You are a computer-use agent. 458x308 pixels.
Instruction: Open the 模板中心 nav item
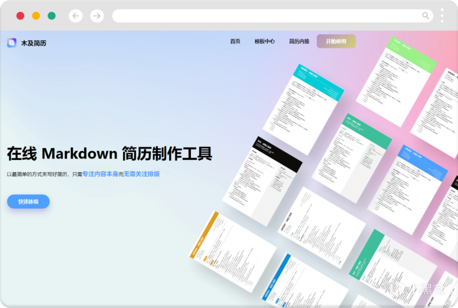pyautogui.click(x=265, y=41)
